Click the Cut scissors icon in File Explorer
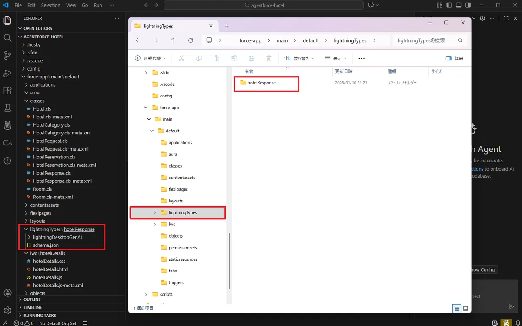Viewport: 522px width, 326px height. coord(181,58)
